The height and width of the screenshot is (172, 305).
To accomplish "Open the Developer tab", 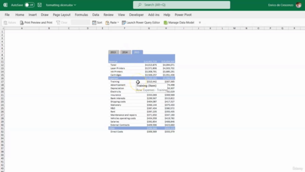I will 136,15.
